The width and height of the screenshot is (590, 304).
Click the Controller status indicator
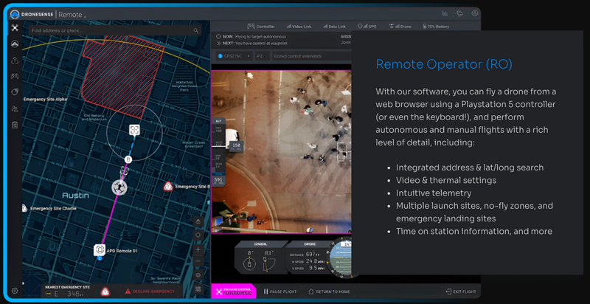(261, 27)
